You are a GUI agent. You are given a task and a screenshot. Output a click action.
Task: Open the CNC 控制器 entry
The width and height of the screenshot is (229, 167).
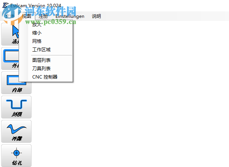point(46,77)
